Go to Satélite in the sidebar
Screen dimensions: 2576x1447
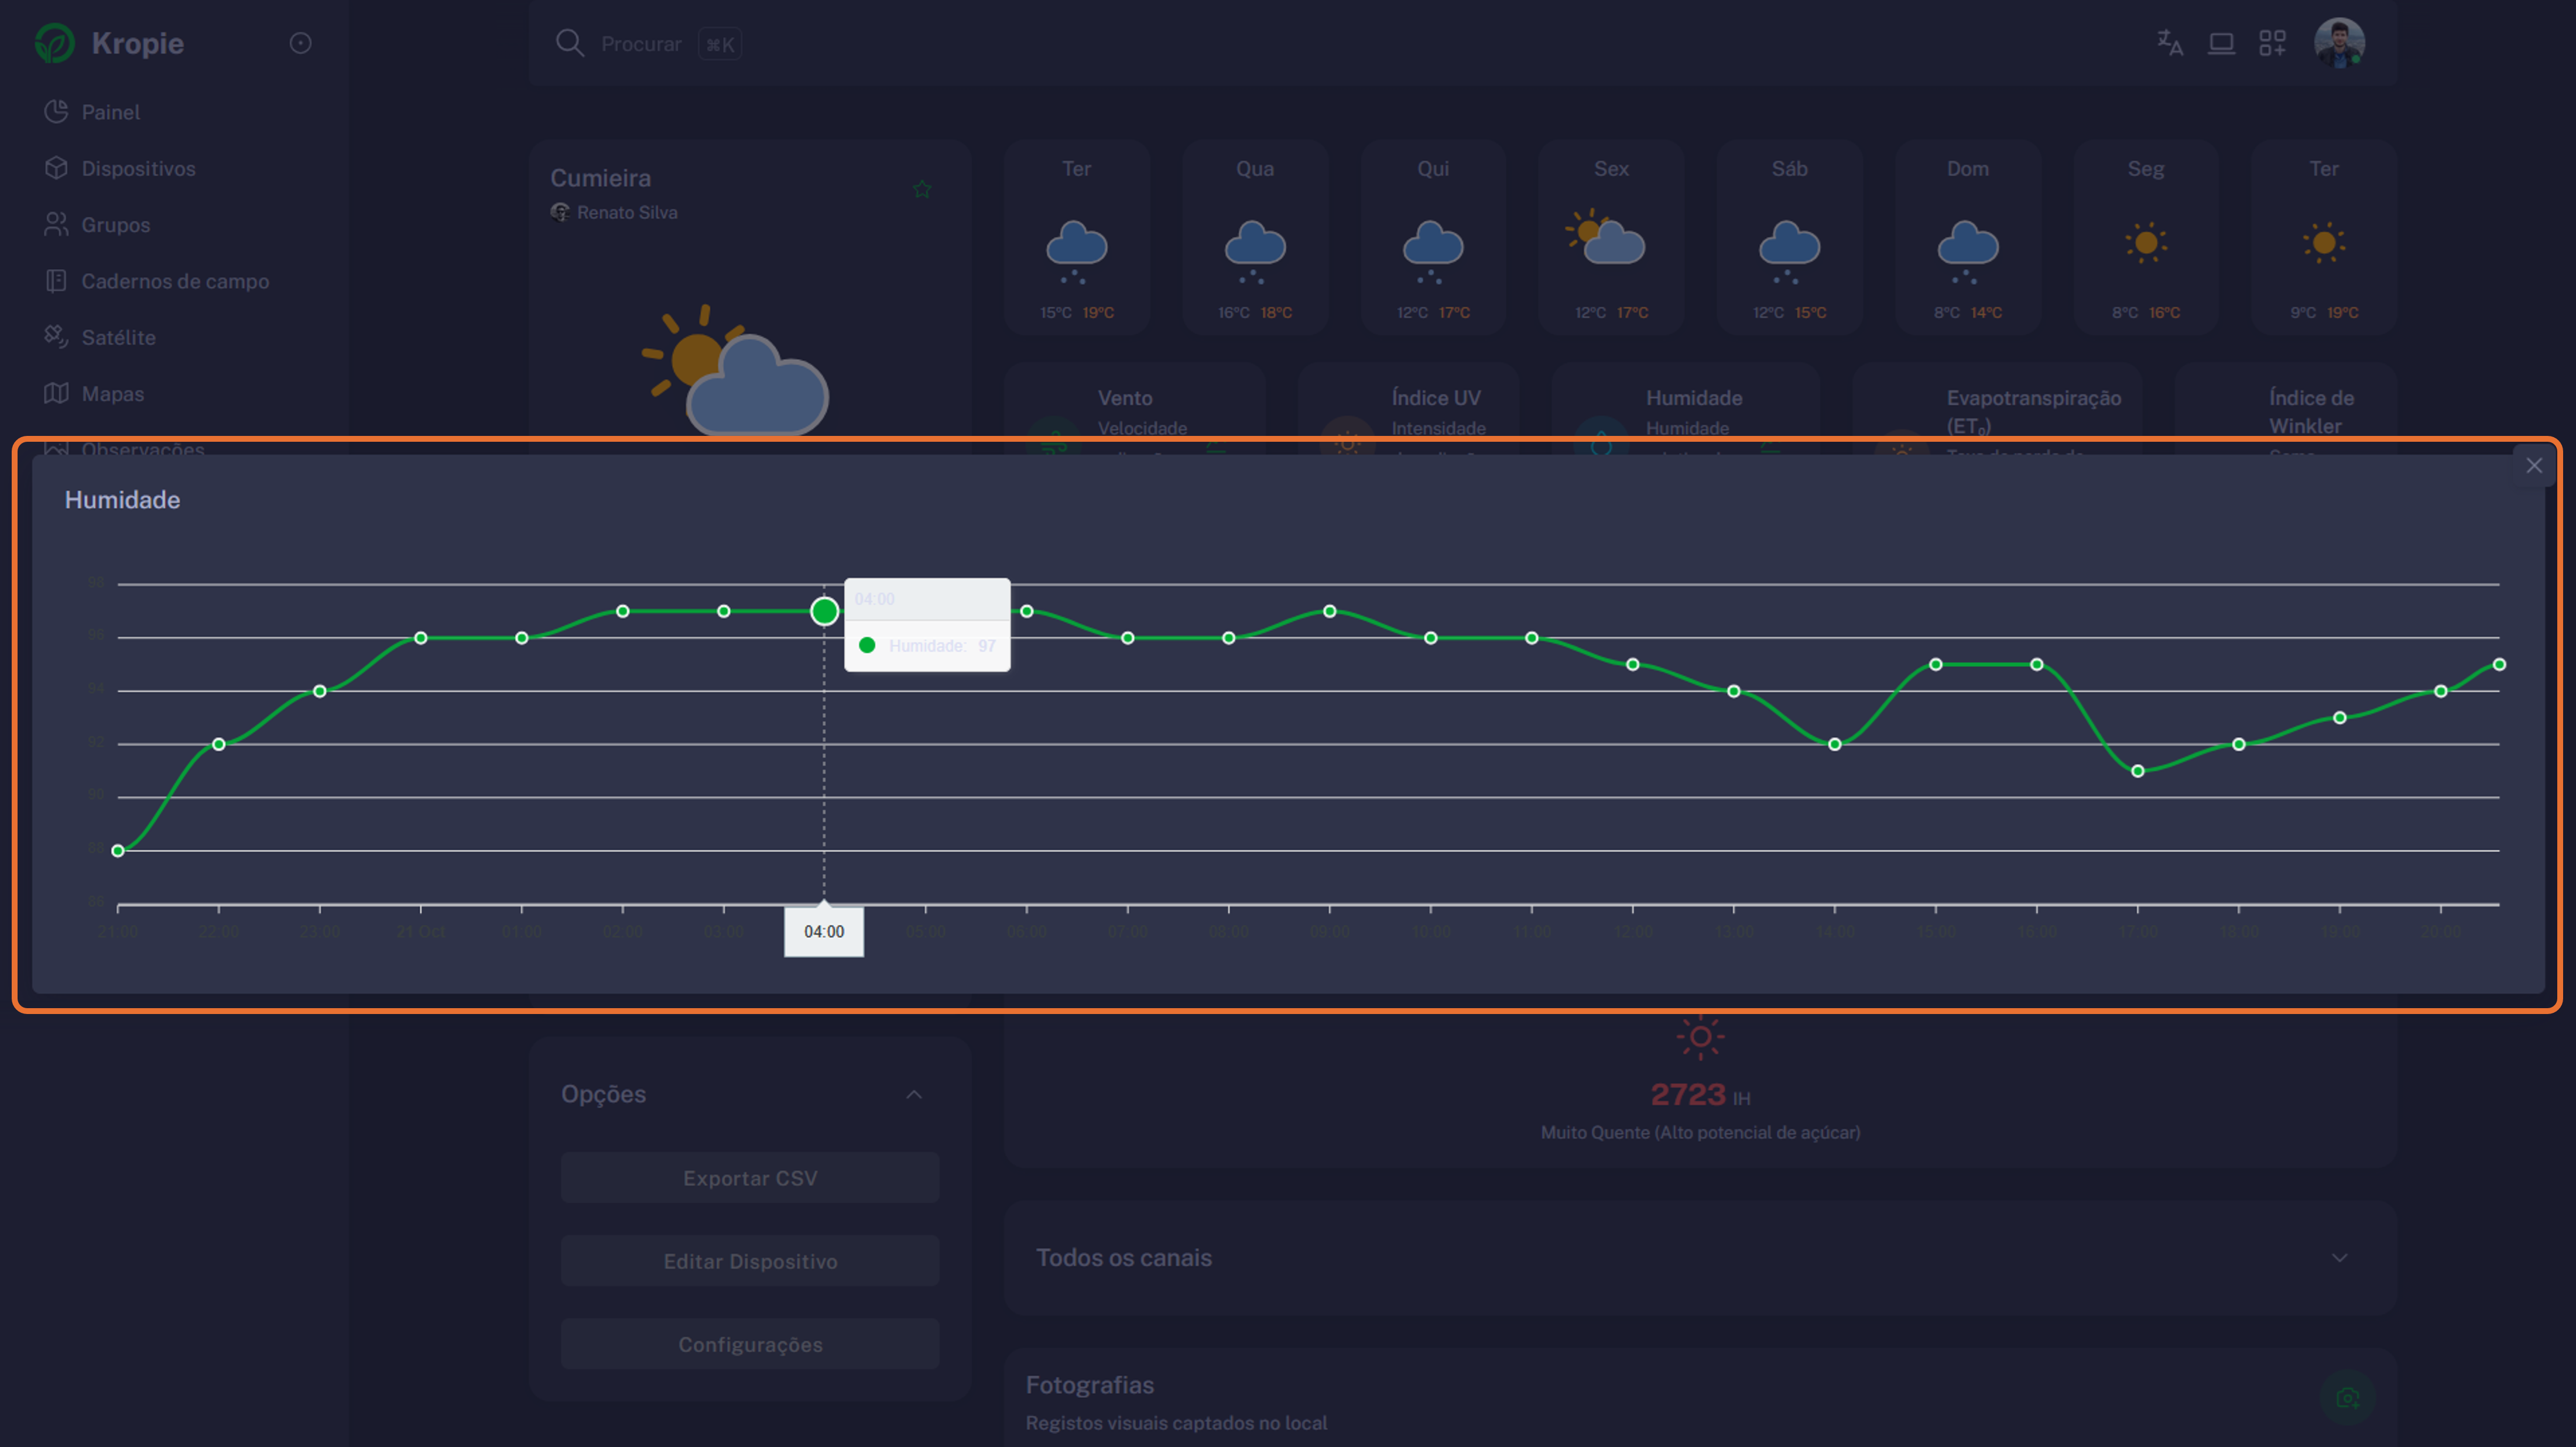click(118, 337)
